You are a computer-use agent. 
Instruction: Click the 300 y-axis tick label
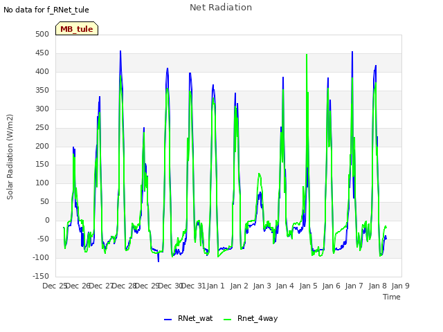click(x=42, y=109)
